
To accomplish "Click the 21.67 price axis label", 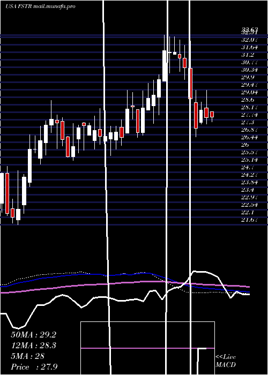I will pyautogui.click(x=249, y=220).
